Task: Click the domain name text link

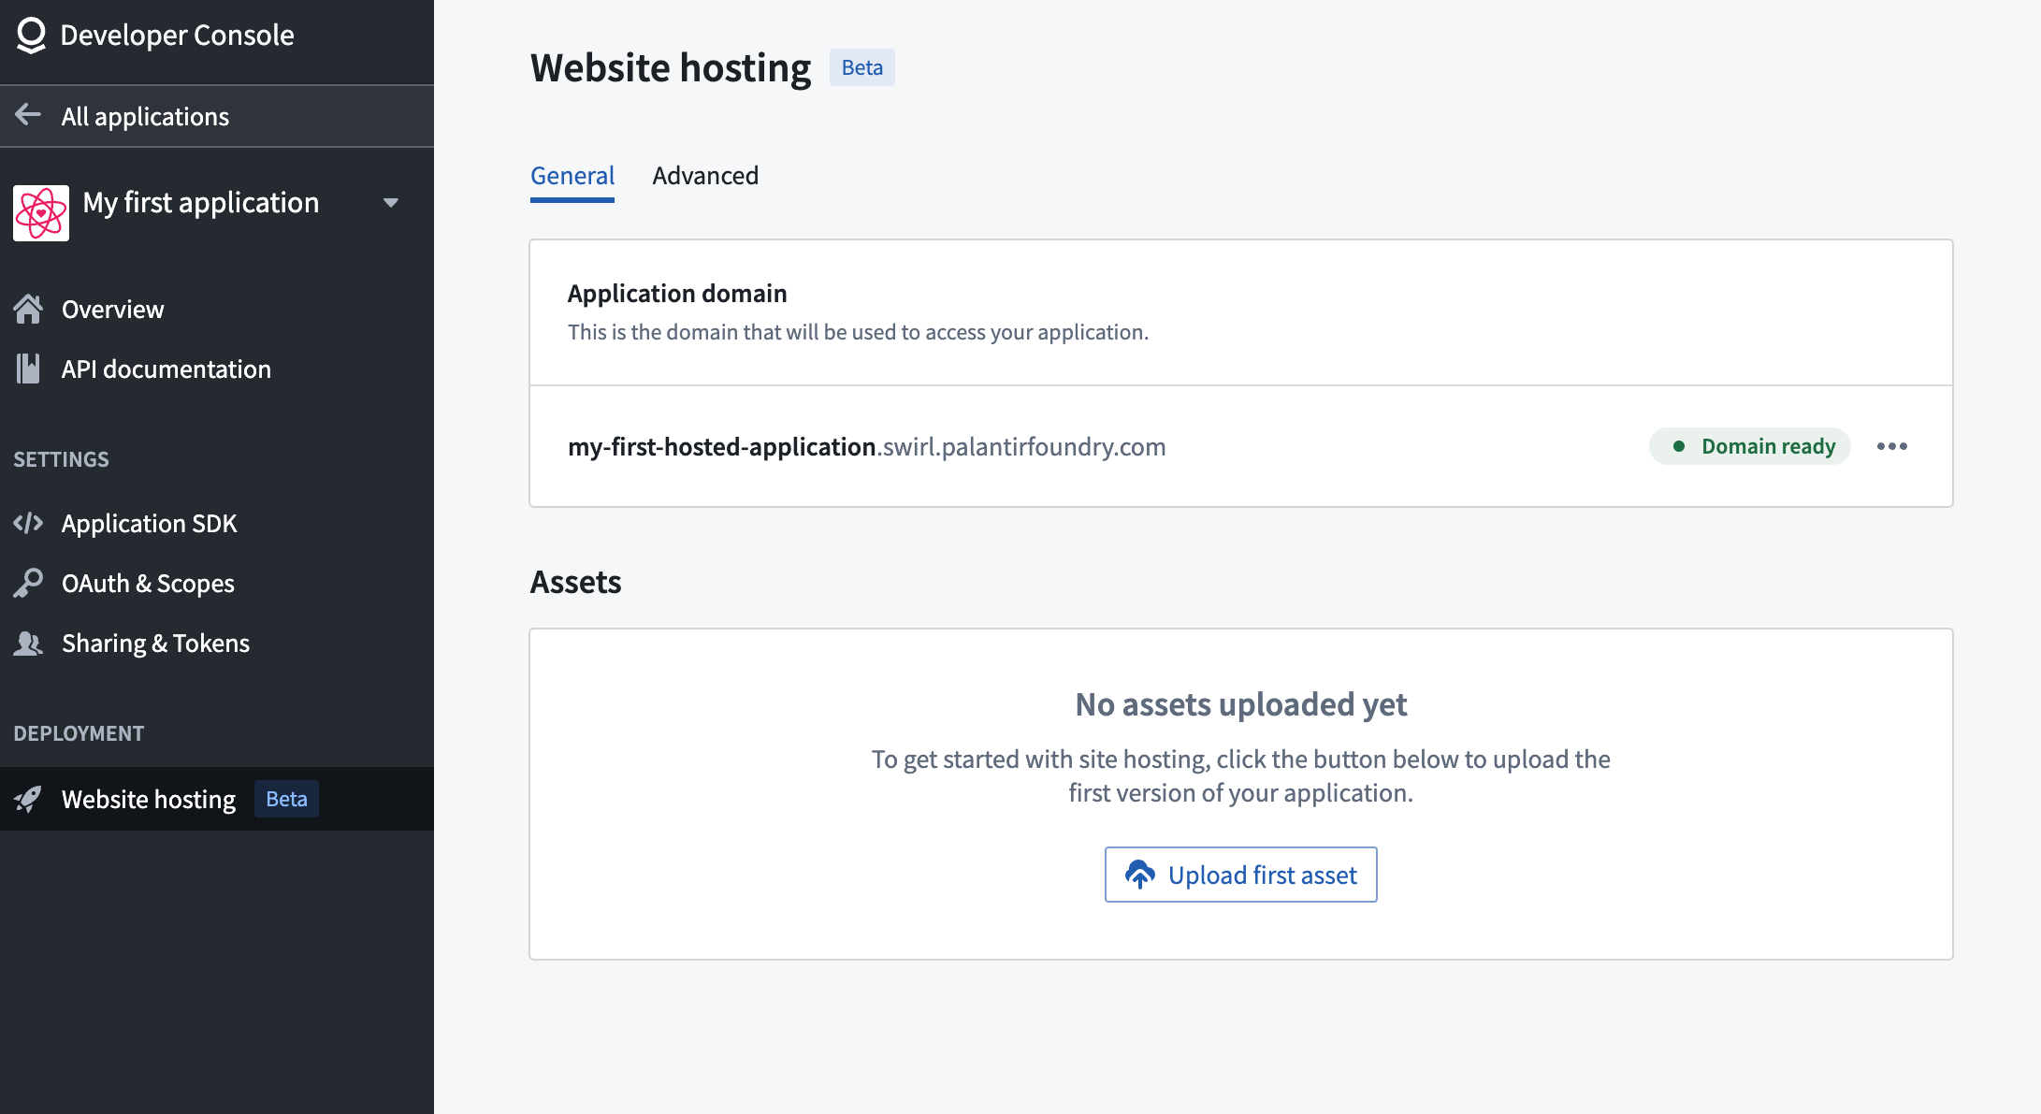Action: coord(867,446)
